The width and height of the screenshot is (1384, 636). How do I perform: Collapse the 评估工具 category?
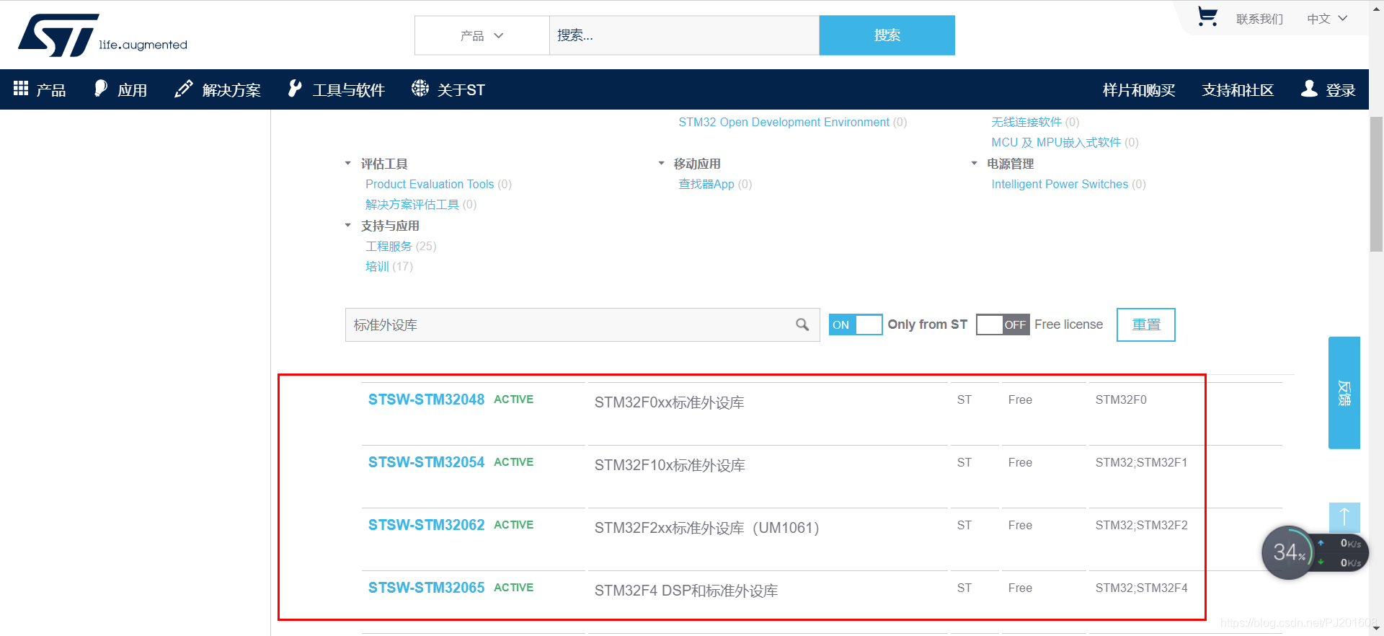coord(348,164)
